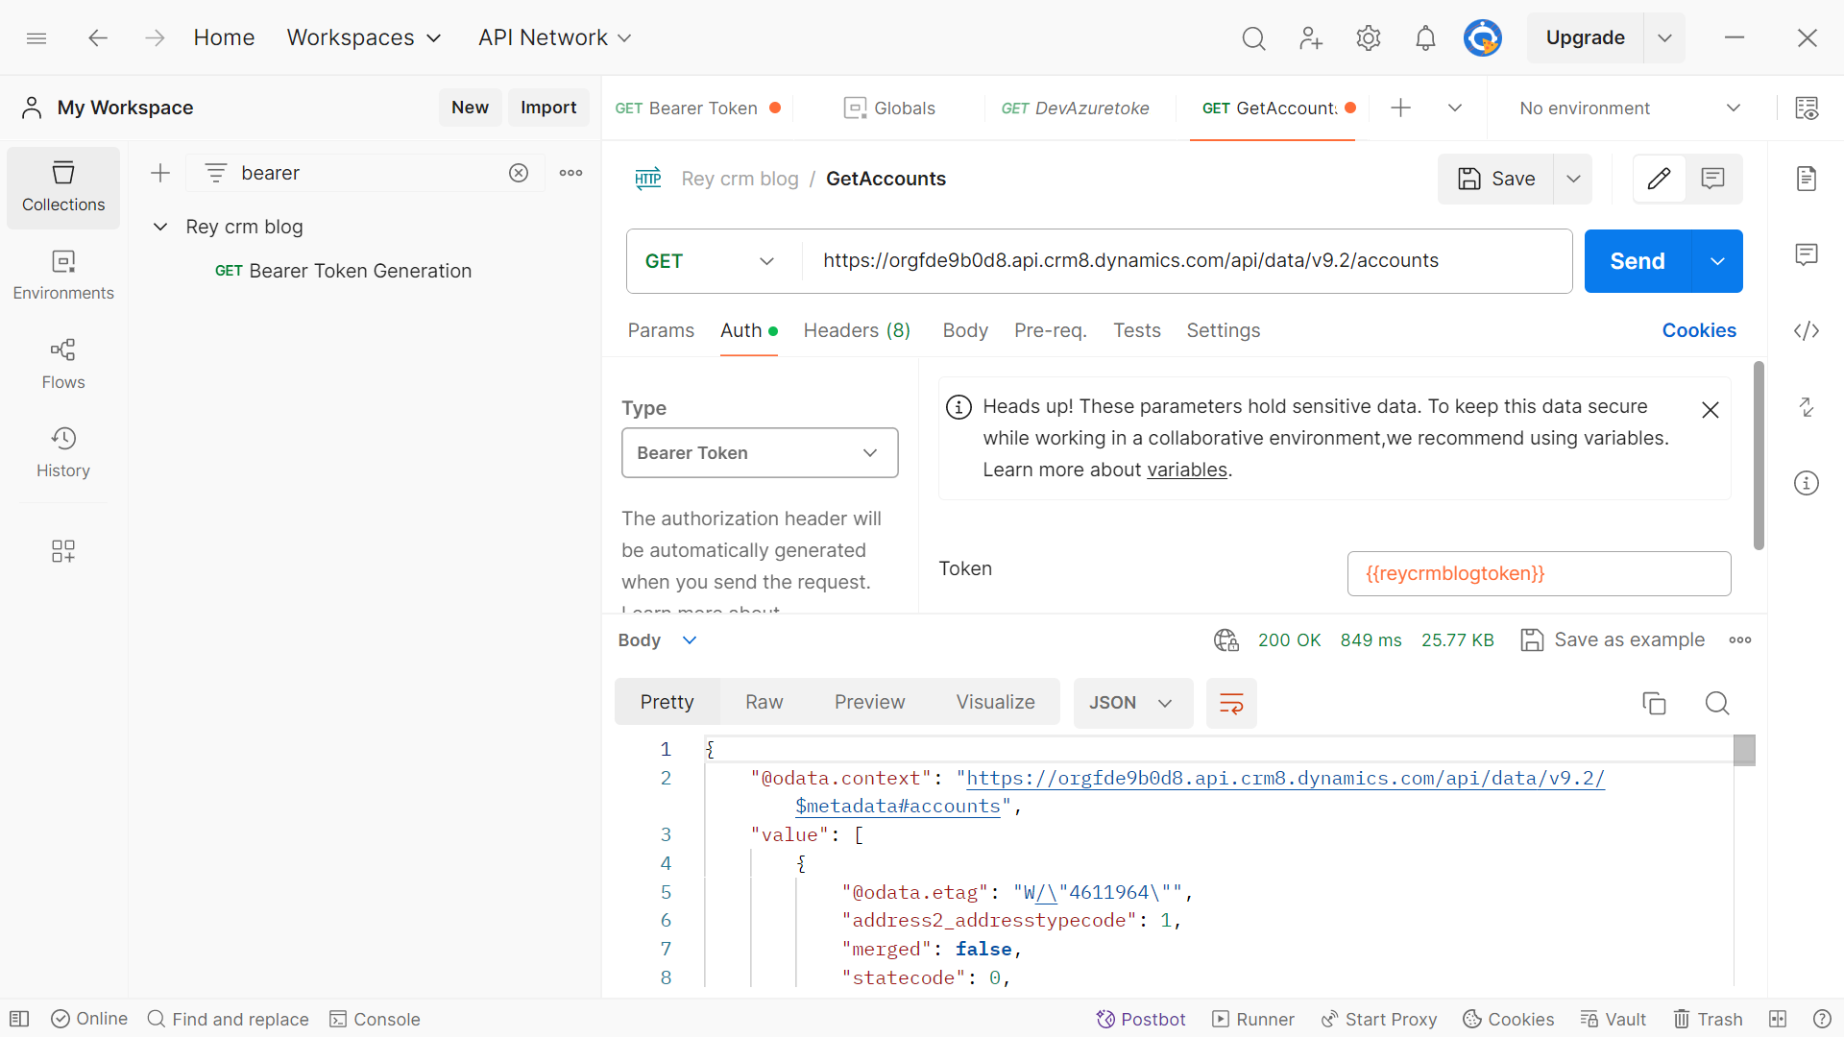Open the Collections sidebar panel
Screen dimensions: 1844x1037
click(63, 187)
